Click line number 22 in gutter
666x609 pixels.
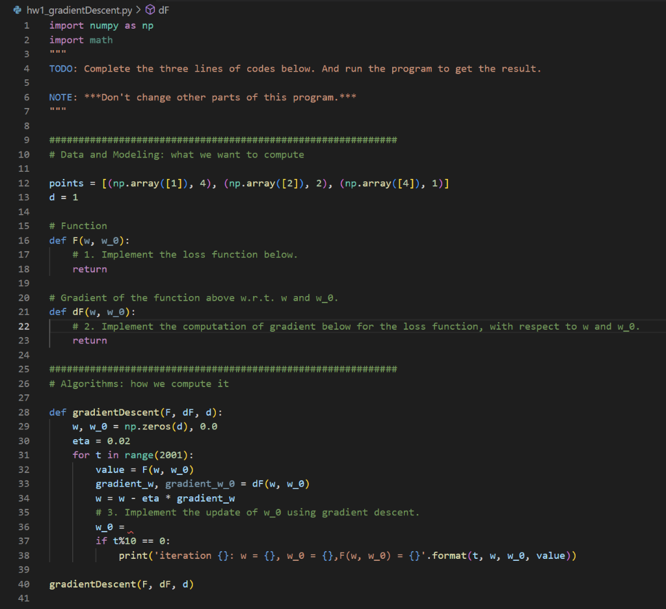[x=24, y=327]
